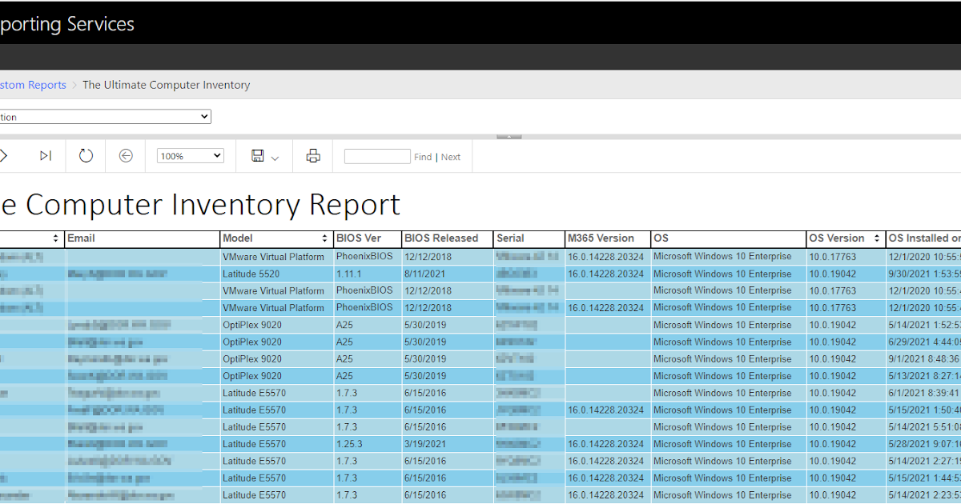The height and width of the screenshot is (504, 961).
Task: Open the zoom percentage dropdown
Action: (x=190, y=155)
